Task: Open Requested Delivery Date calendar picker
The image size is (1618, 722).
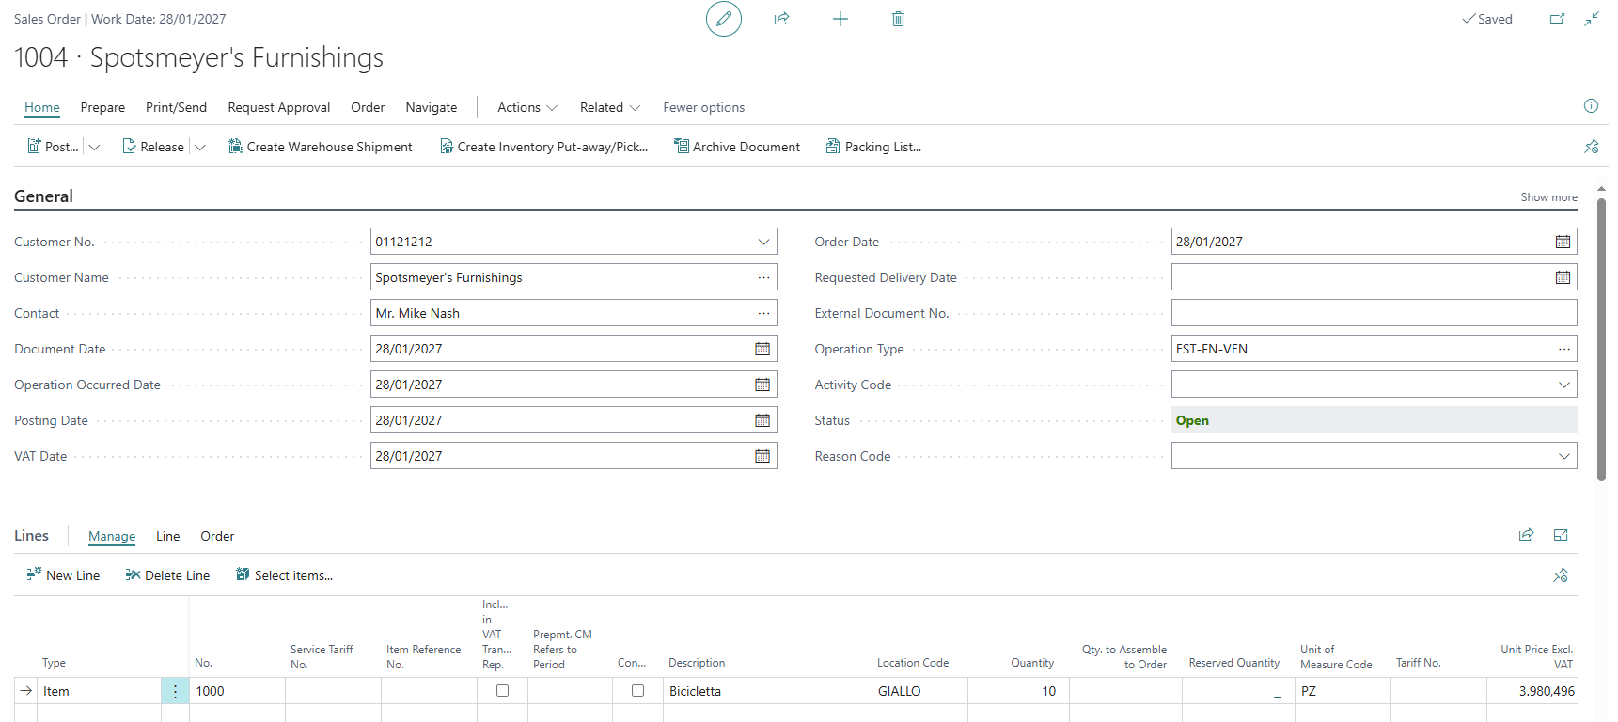Action: click(1563, 277)
